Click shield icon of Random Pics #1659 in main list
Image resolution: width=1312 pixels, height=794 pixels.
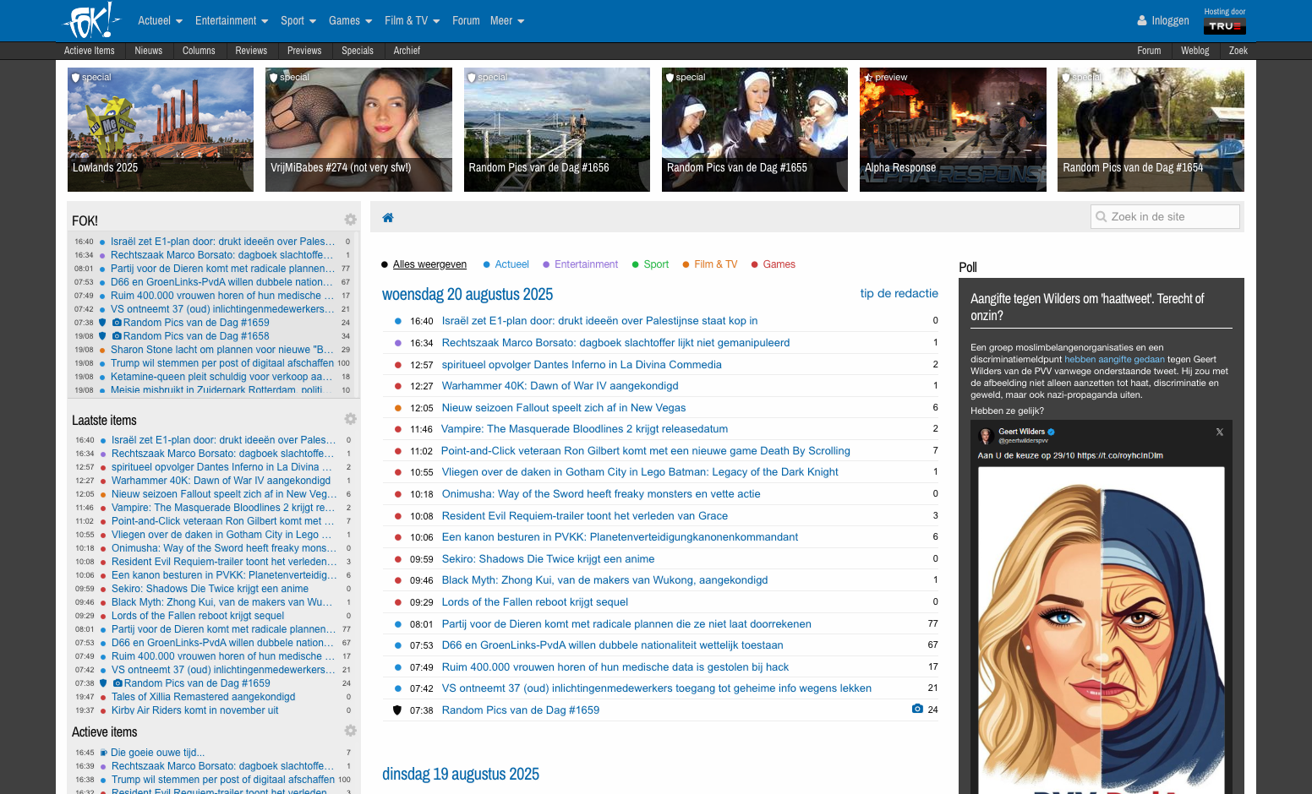click(x=397, y=710)
